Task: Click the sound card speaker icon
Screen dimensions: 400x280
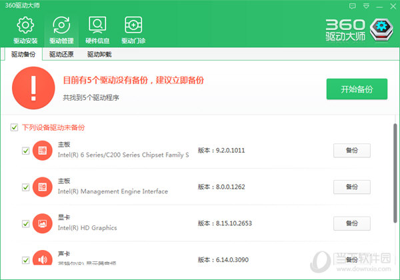Action: (43, 257)
